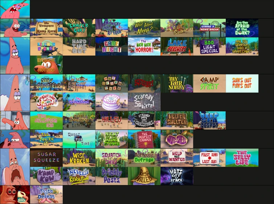Click the Regi-Hilled hat thumbnail
Image resolution: width=274 pixels, height=204 pixels.
tap(144, 176)
